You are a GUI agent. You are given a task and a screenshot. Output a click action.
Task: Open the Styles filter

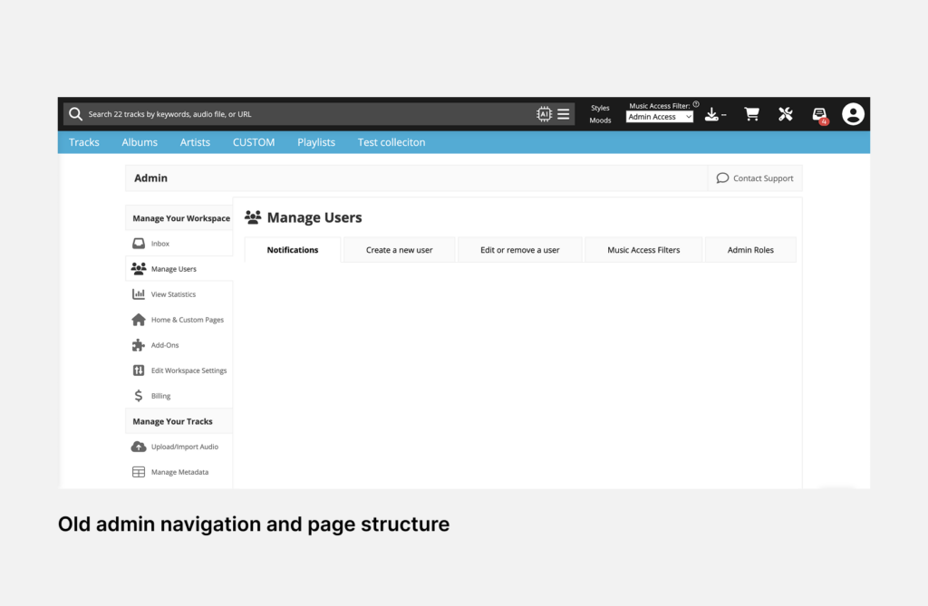click(600, 108)
